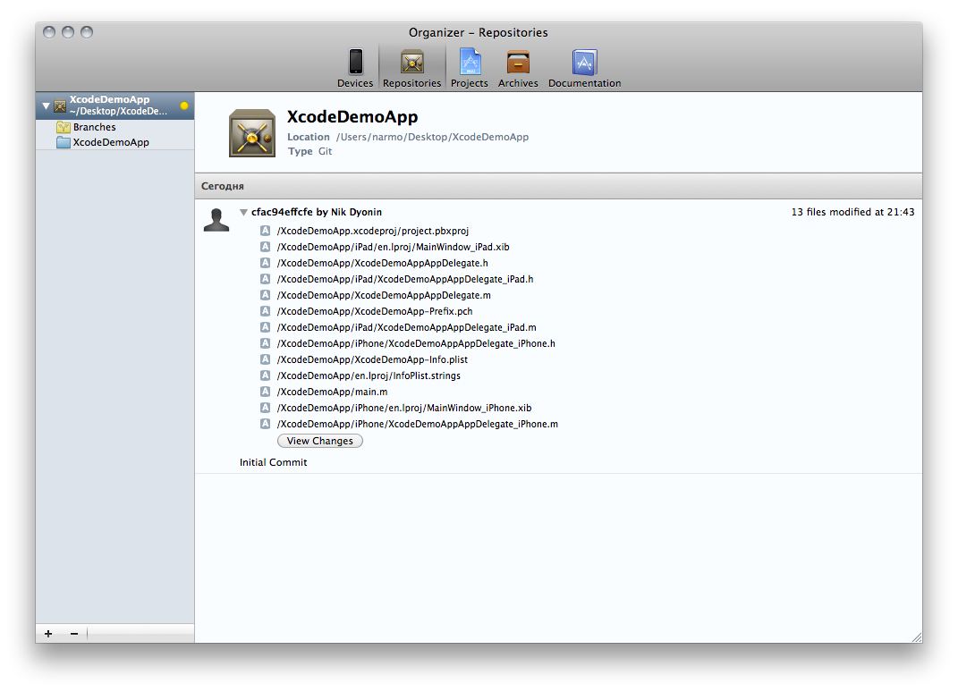This screenshot has height=692, width=958.
Task: Click added badge for project.pbxproj
Action: click(265, 231)
